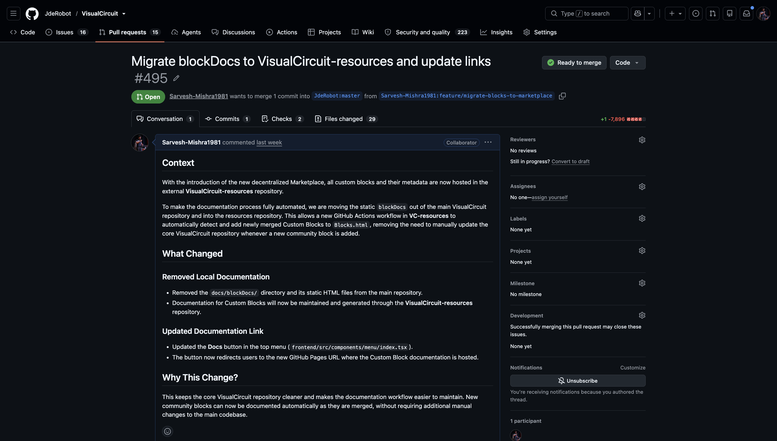This screenshot has height=441, width=777.
Task: Open the Files changed tab
Action: (346, 119)
